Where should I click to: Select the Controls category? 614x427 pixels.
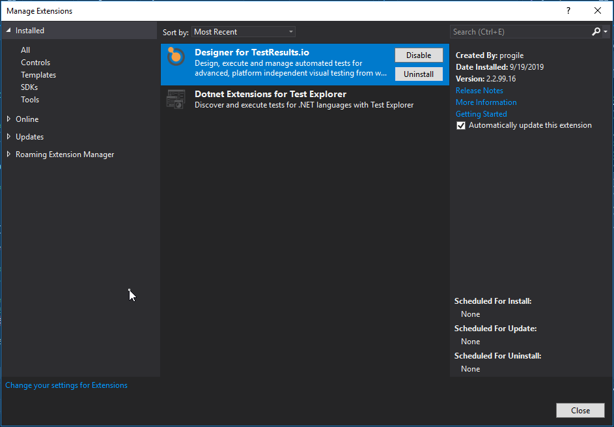point(36,63)
